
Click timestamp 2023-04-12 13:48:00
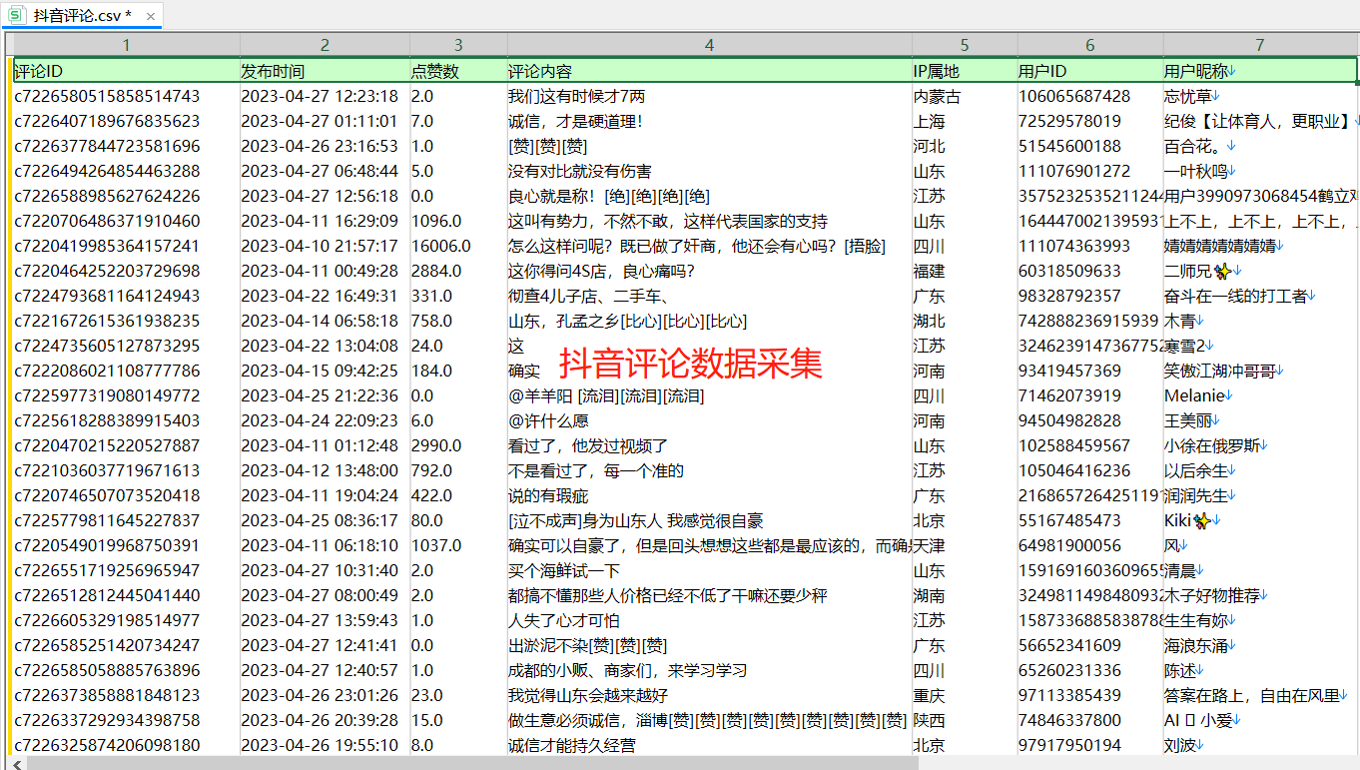tap(320, 470)
